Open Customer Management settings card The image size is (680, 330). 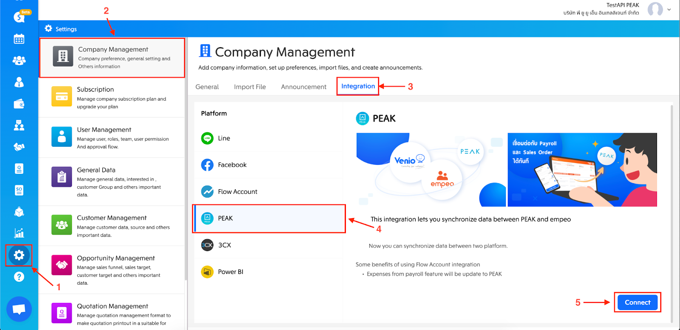(x=112, y=226)
